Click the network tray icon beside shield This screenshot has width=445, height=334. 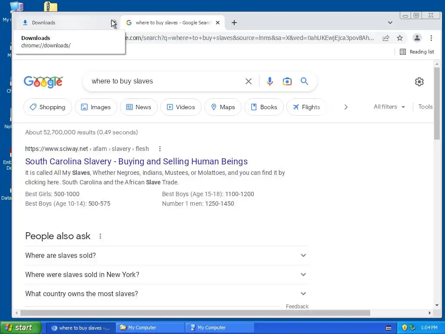tap(413, 328)
